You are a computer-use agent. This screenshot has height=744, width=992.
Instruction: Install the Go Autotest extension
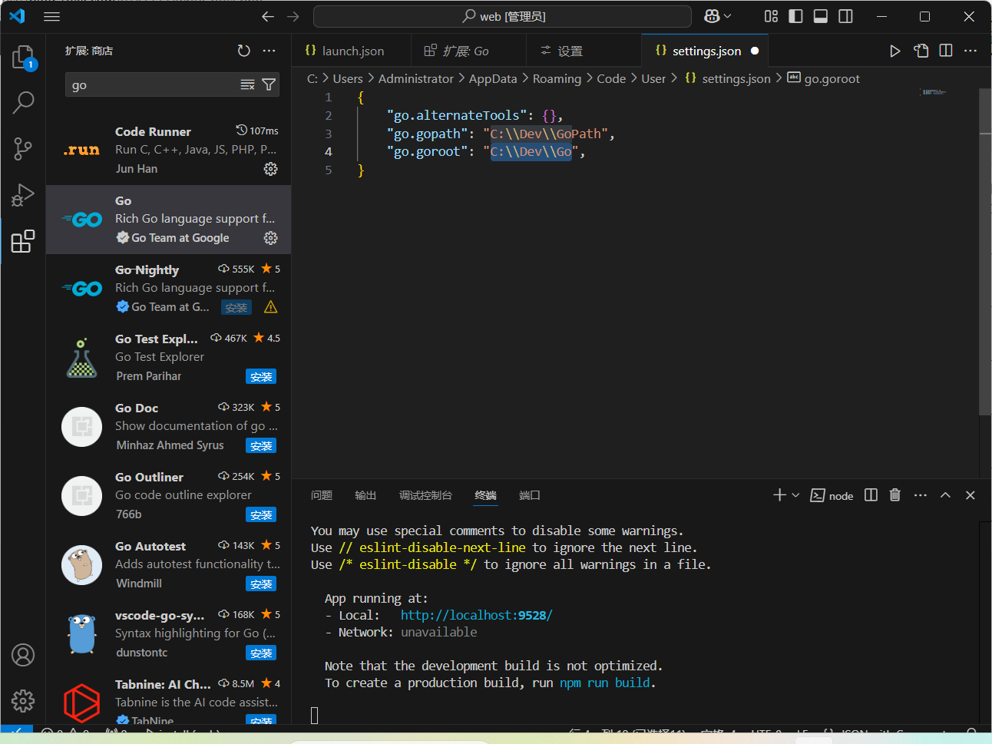coord(261,584)
